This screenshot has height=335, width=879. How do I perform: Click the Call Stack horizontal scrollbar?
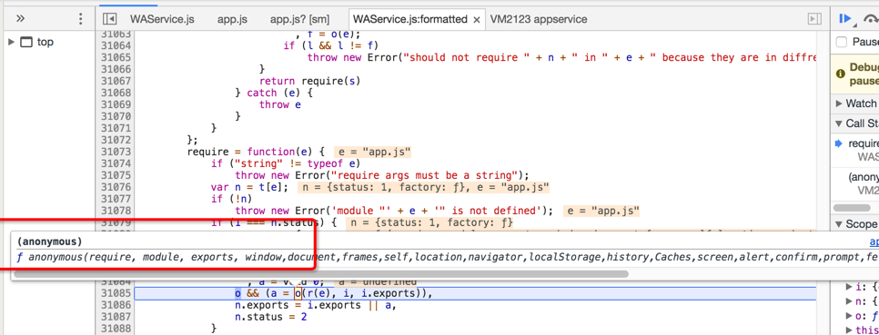pos(851,208)
